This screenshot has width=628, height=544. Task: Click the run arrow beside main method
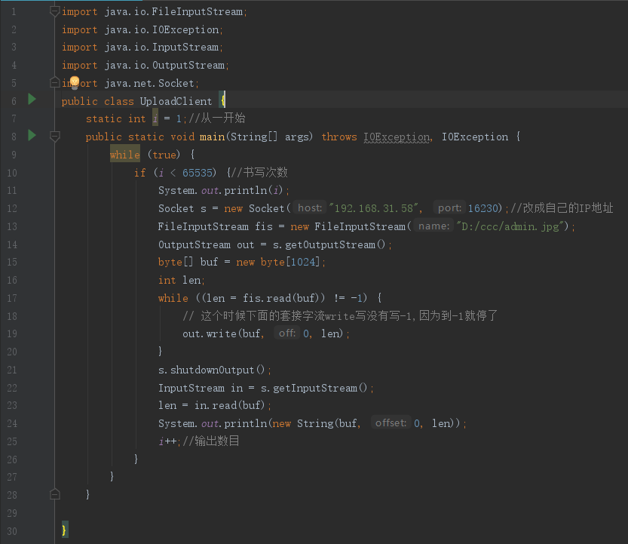(x=32, y=135)
